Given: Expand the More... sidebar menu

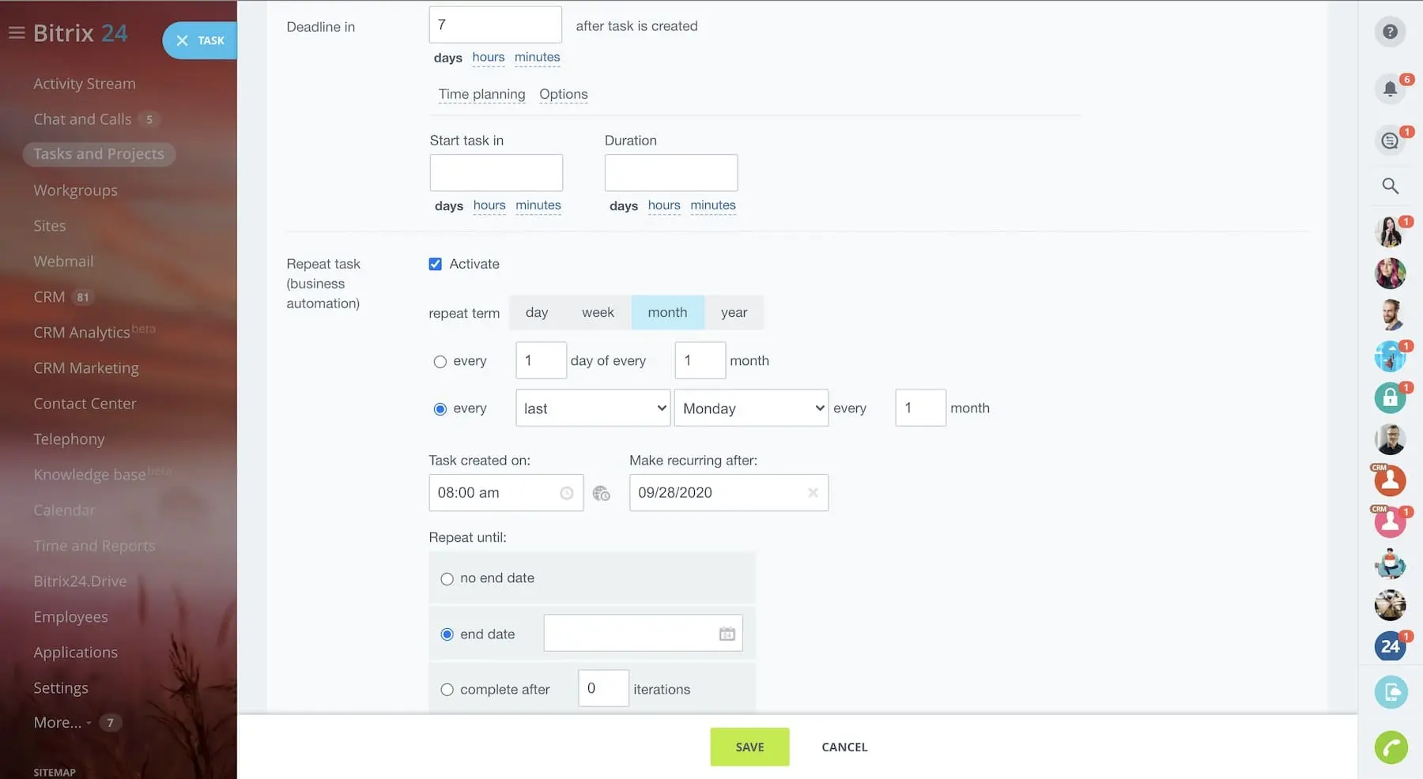Looking at the screenshot, I should (58, 722).
